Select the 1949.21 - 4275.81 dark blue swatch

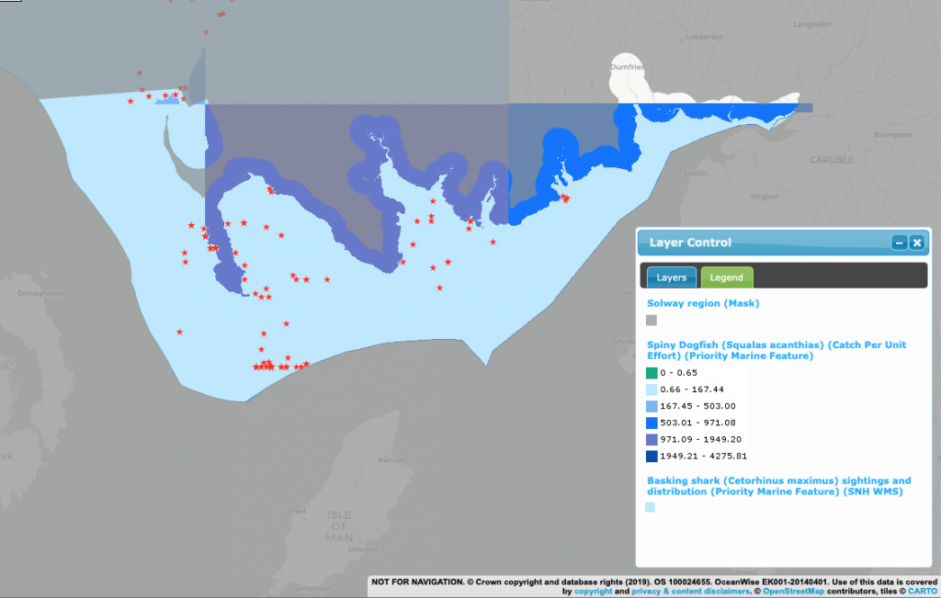pyautogui.click(x=652, y=456)
